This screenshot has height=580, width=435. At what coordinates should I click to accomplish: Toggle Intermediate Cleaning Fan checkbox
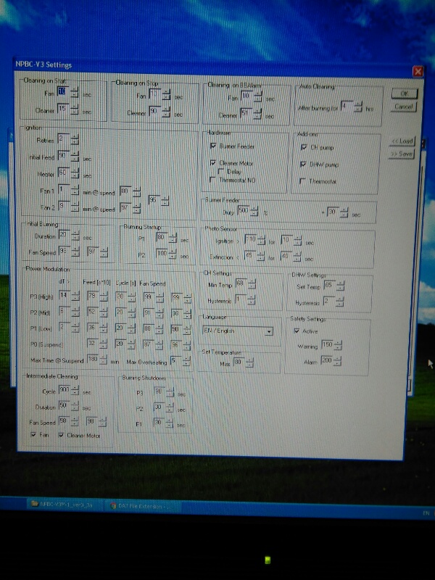pos(33,435)
